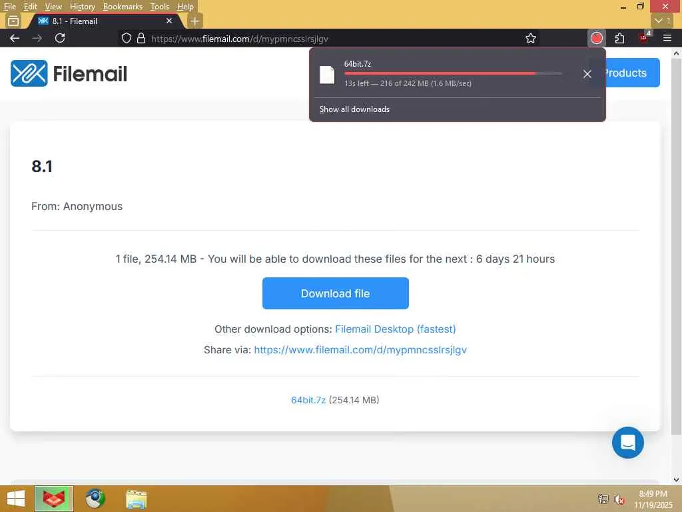Open the Windows Start button
The width and height of the screenshot is (682, 512).
(16, 499)
